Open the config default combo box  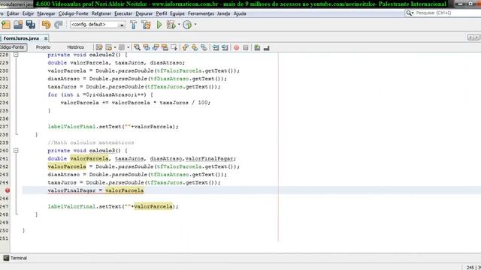[98, 25]
